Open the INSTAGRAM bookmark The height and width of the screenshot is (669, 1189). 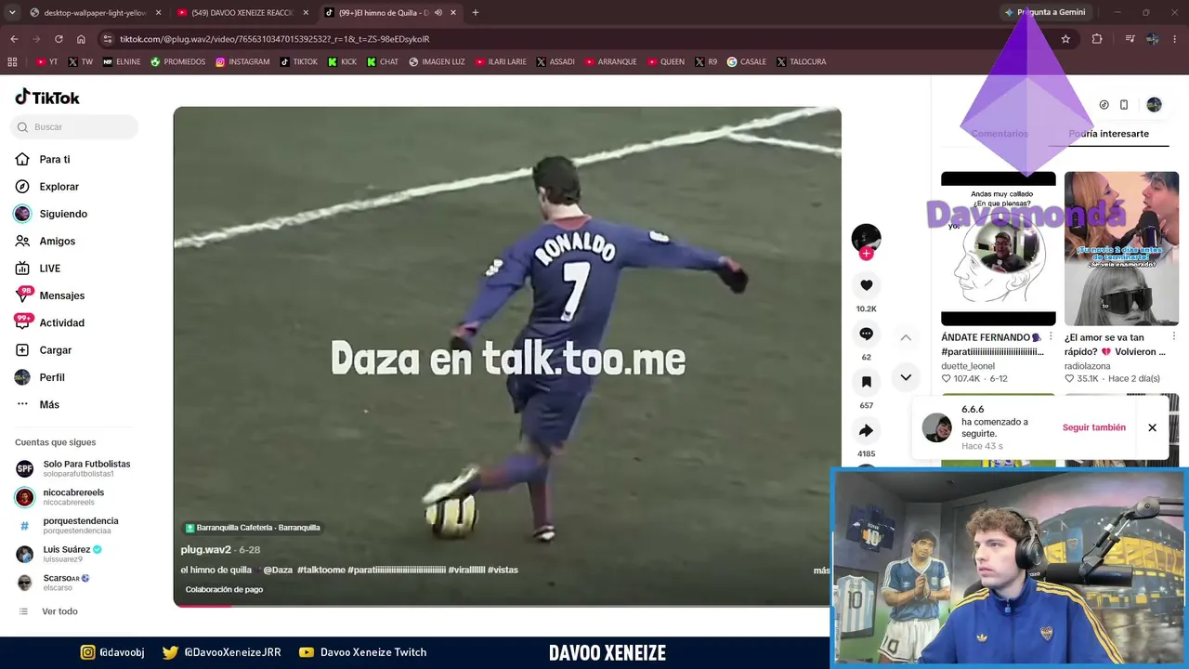click(242, 62)
